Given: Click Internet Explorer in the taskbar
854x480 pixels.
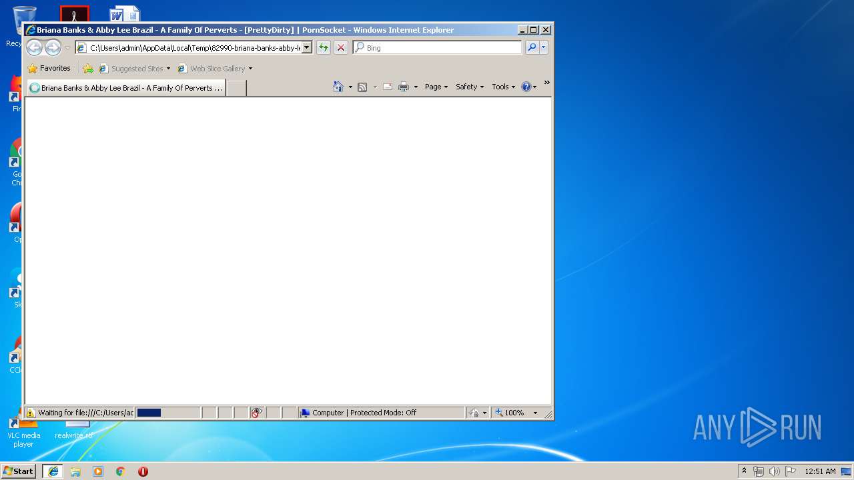Looking at the screenshot, I should point(53,471).
